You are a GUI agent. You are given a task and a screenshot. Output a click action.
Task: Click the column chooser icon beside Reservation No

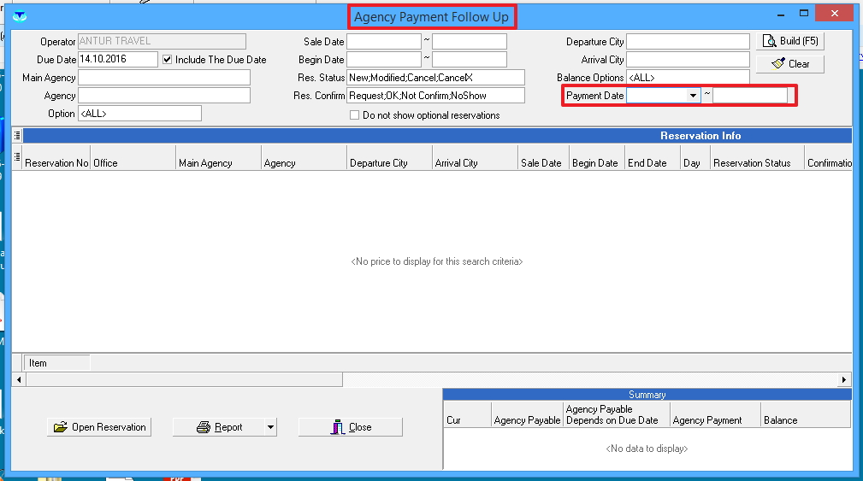pos(17,156)
